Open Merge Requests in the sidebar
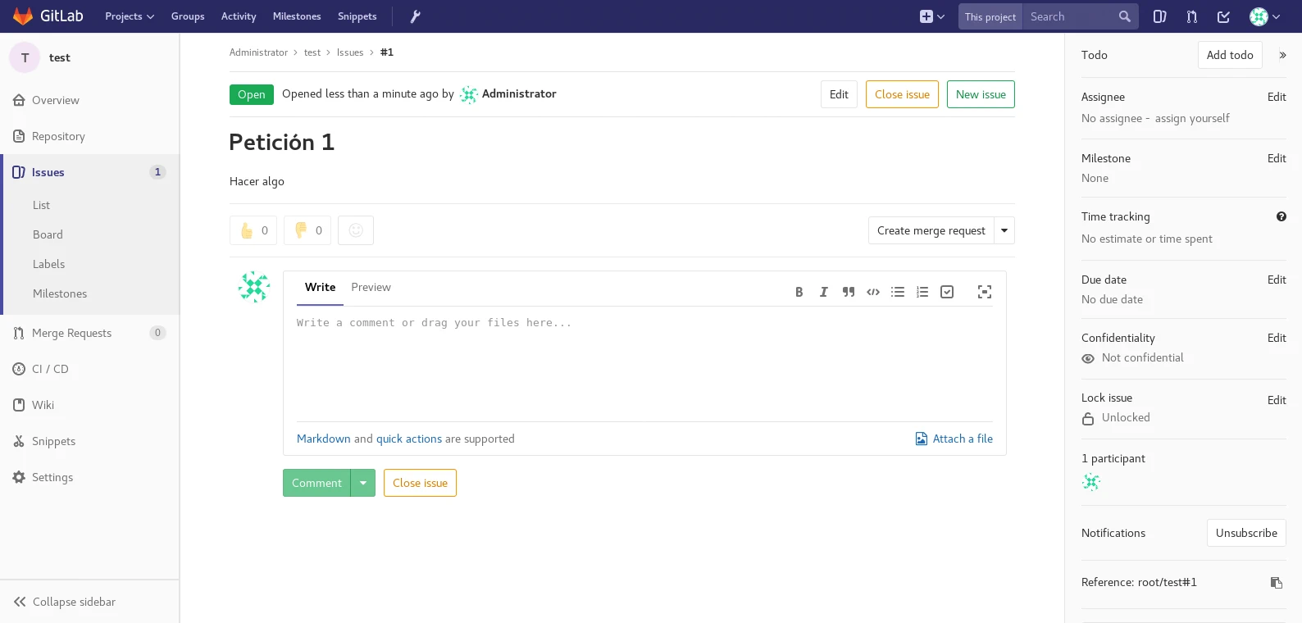The height and width of the screenshot is (623, 1302). (71, 333)
